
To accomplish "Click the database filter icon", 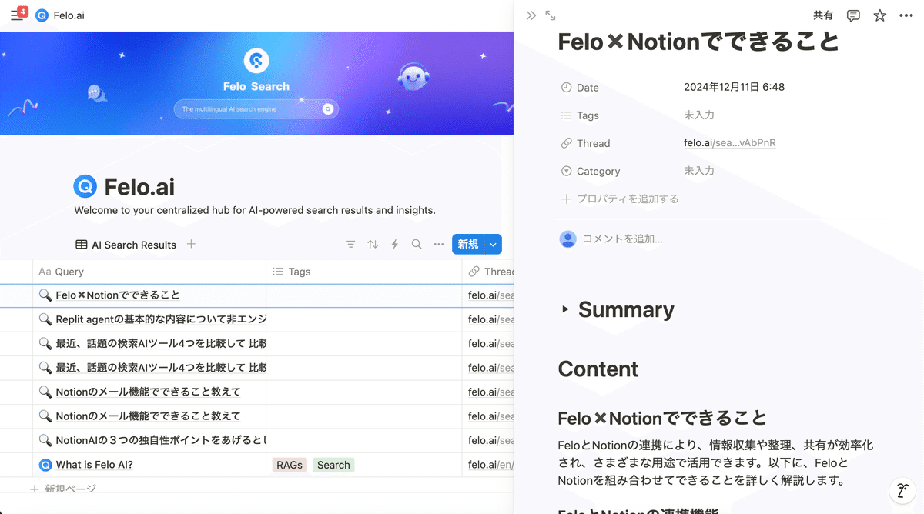I will 351,245.
